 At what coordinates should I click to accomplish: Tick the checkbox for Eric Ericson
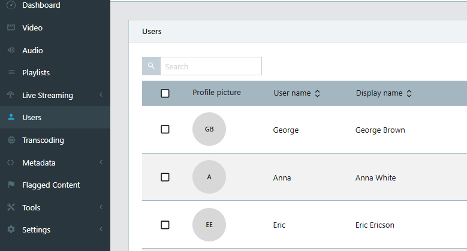point(165,225)
